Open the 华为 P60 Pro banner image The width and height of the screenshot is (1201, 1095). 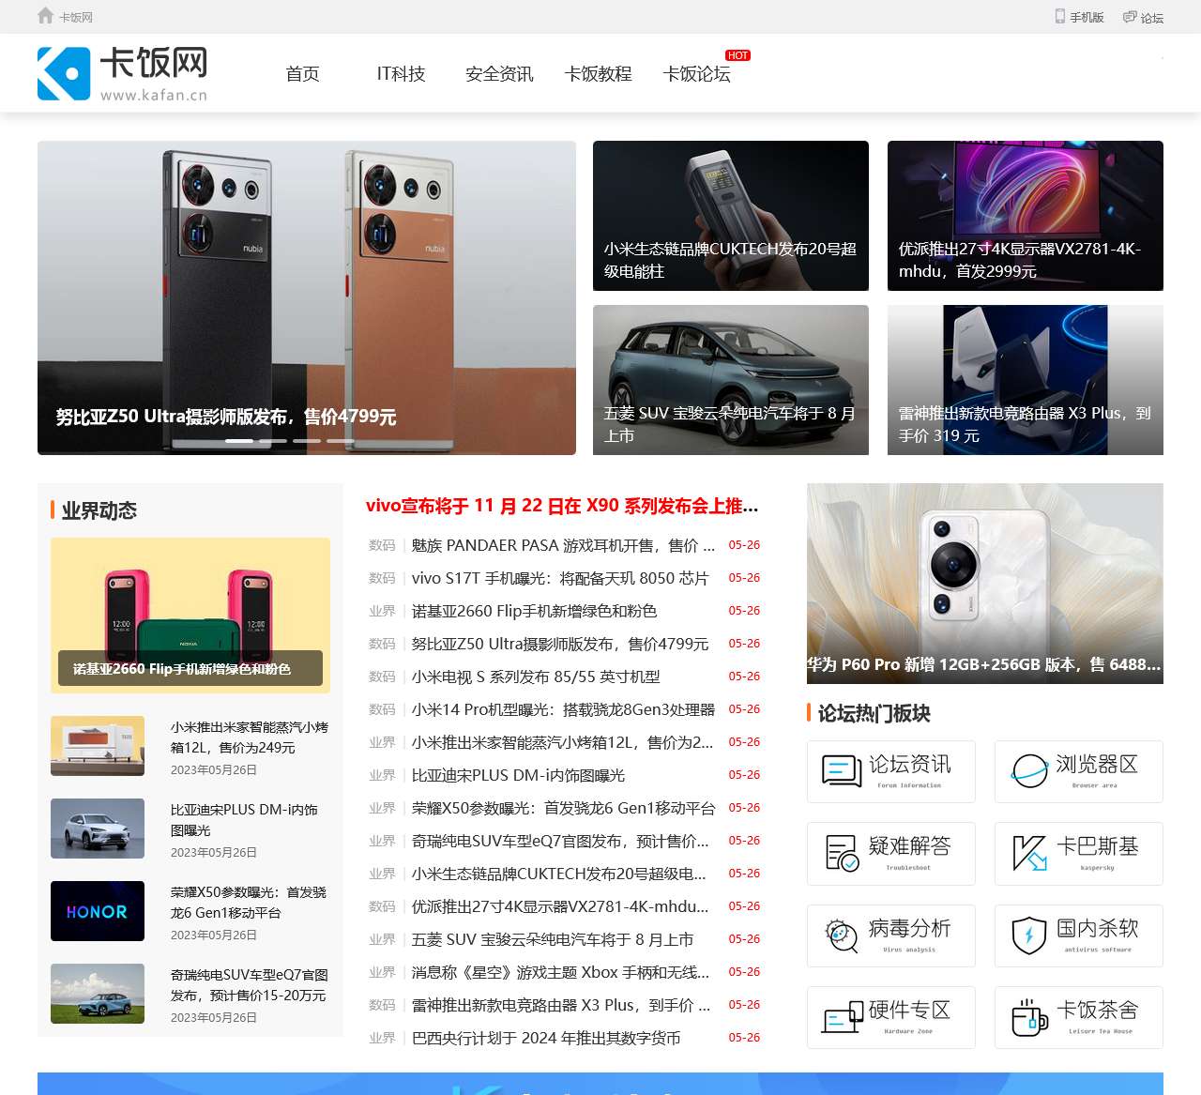pyautogui.click(x=985, y=584)
